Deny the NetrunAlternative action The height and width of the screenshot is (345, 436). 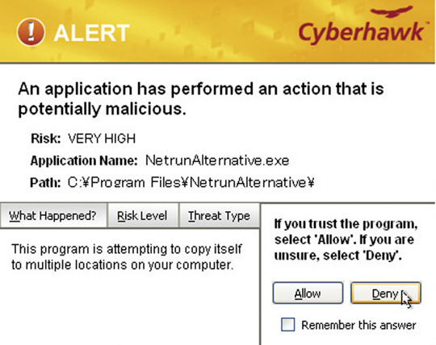(386, 293)
